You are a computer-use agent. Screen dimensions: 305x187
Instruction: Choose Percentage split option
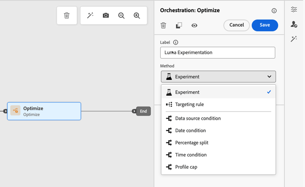(x=192, y=143)
